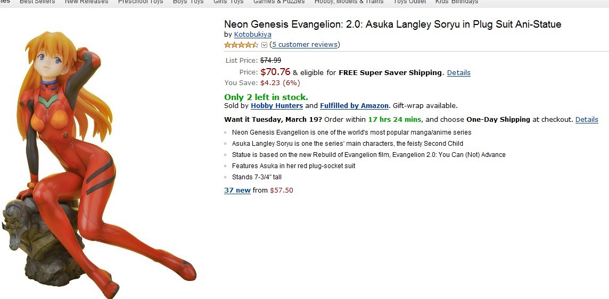Open Details for One-Day Shipping
This screenshot has height=299, width=609.
click(x=587, y=120)
